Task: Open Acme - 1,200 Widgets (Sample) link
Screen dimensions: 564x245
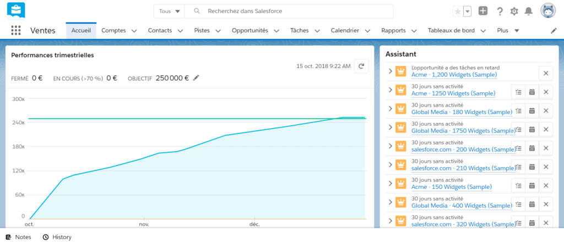Action: pyautogui.click(x=454, y=75)
